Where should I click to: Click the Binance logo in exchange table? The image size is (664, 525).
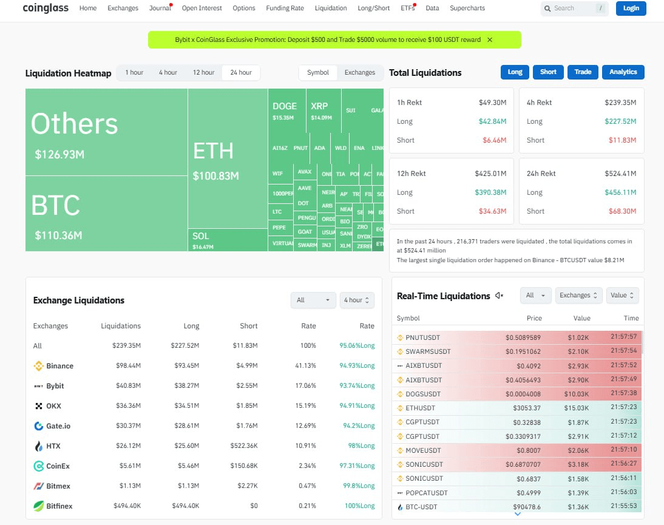(x=38, y=366)
